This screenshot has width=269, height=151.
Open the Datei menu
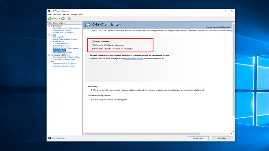coord(49,14)
